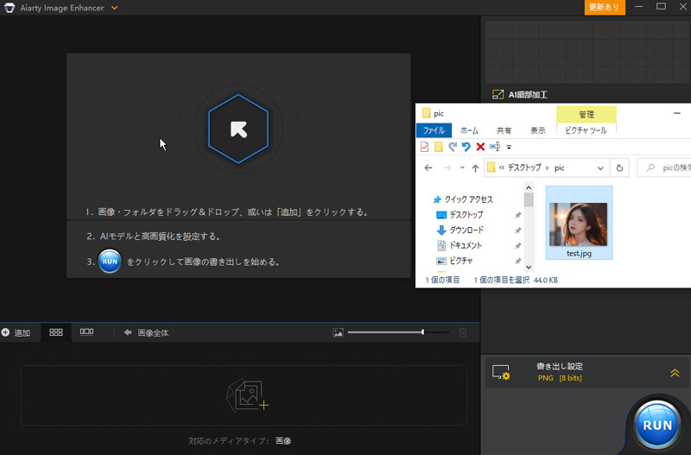This screenshot has height=455, width=691.
Task: Click the 追加 add button
Action: 16,332
